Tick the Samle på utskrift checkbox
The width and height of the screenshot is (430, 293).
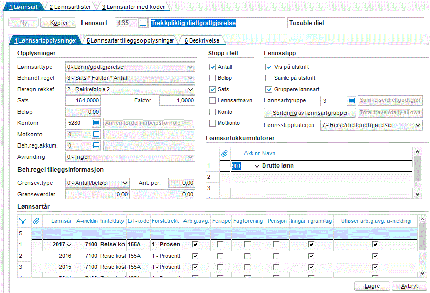(269, 78)
